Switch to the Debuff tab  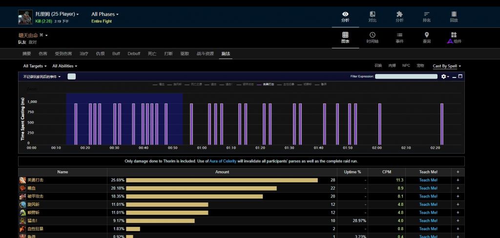click(x=134, y=54)
